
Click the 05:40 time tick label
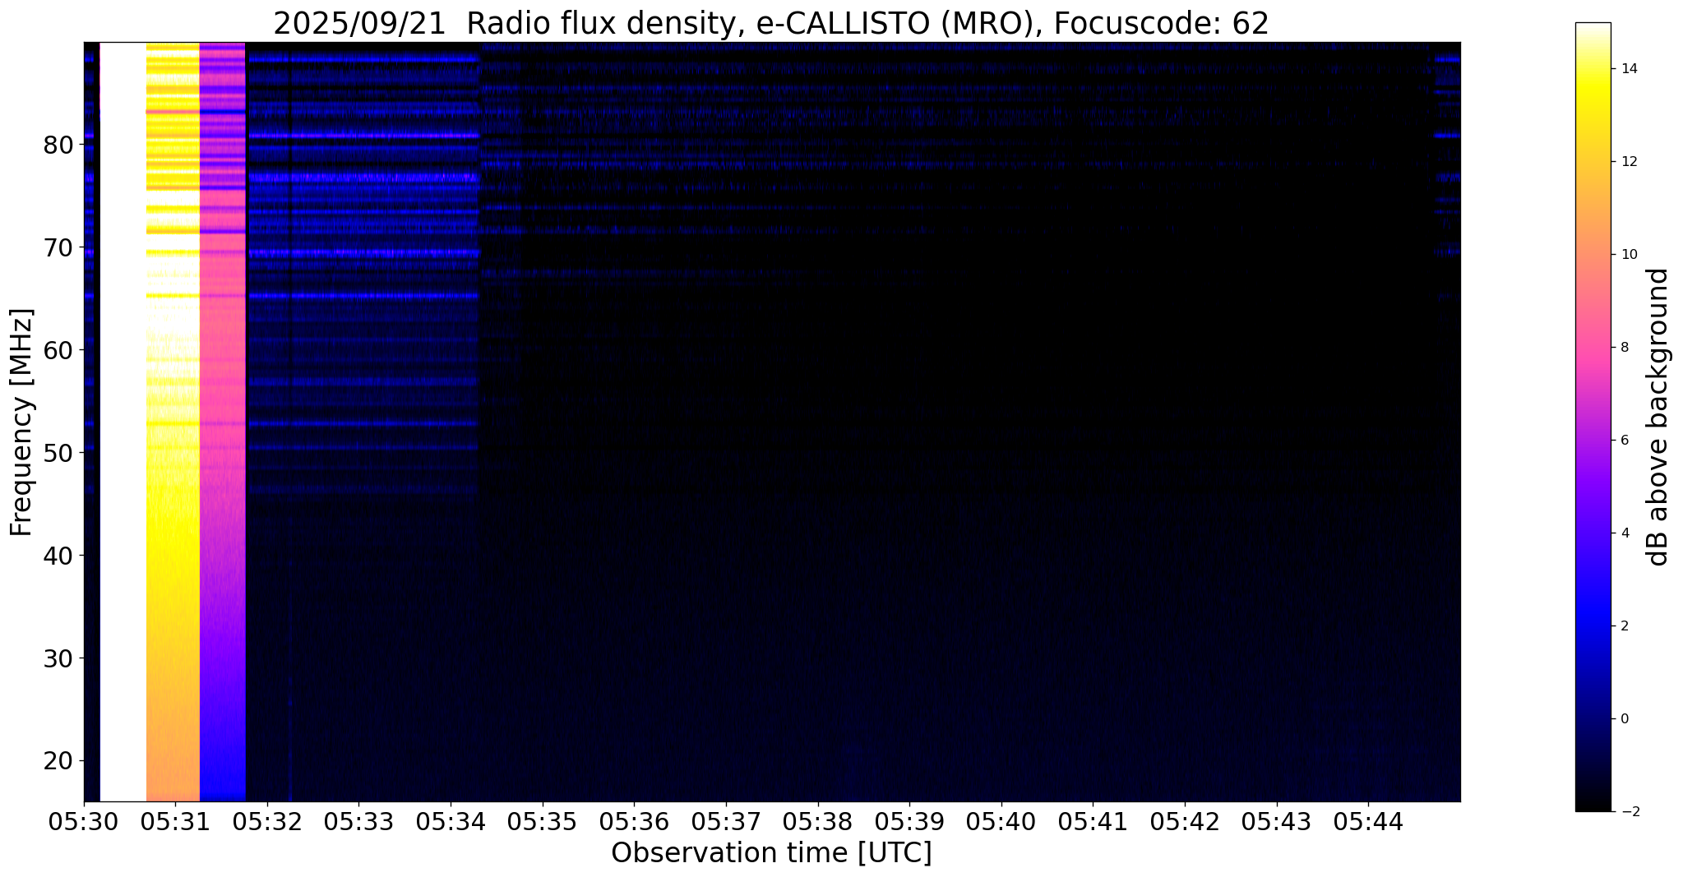click(x=1001, y=821)
